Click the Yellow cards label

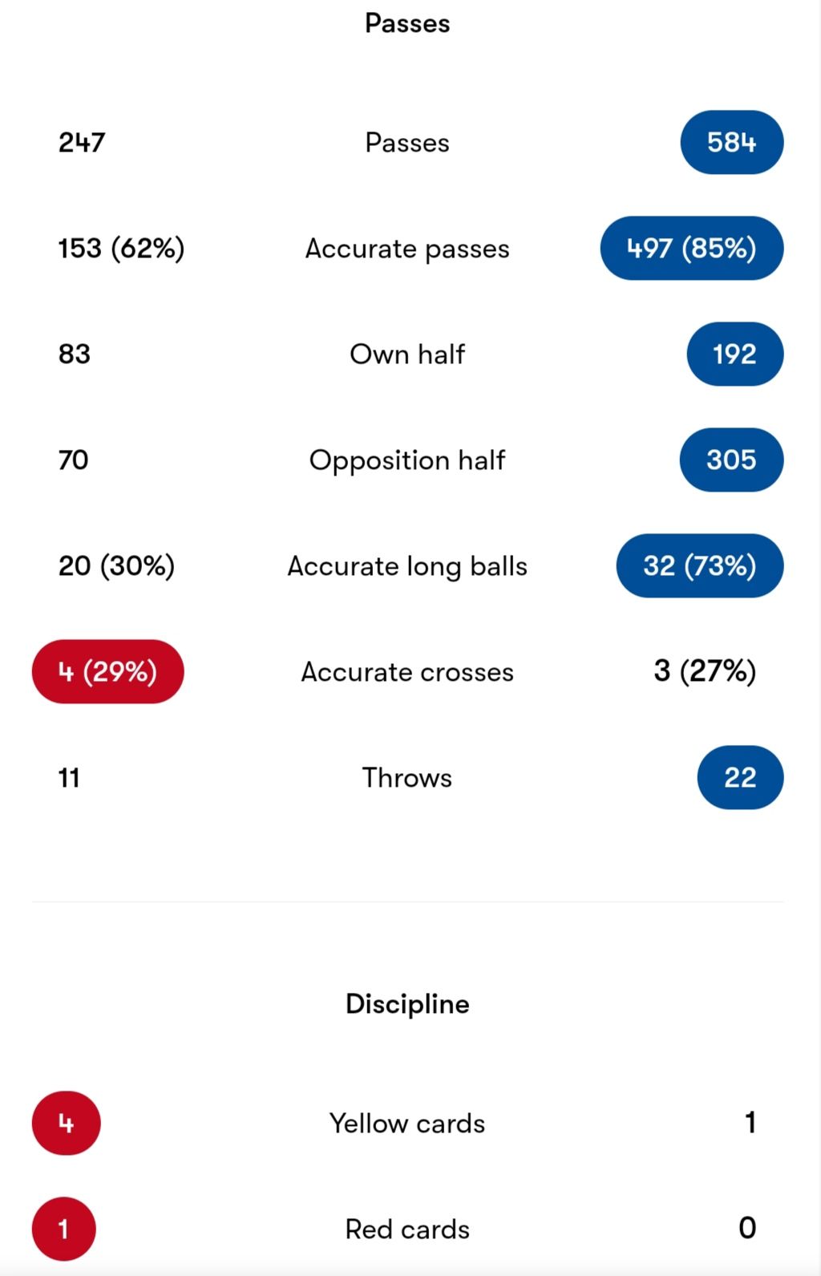click(x=407, y=1124)
